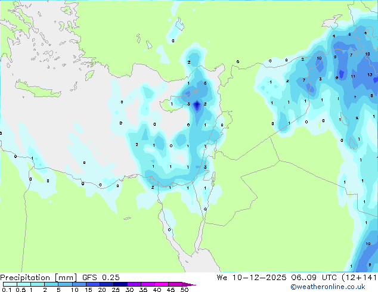Click the 45 legend scale label
Image resolution: width=378 pixels, height=292 pixels.
171,290
